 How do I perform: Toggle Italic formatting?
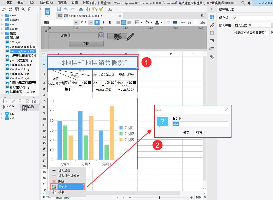pos(103,22)
